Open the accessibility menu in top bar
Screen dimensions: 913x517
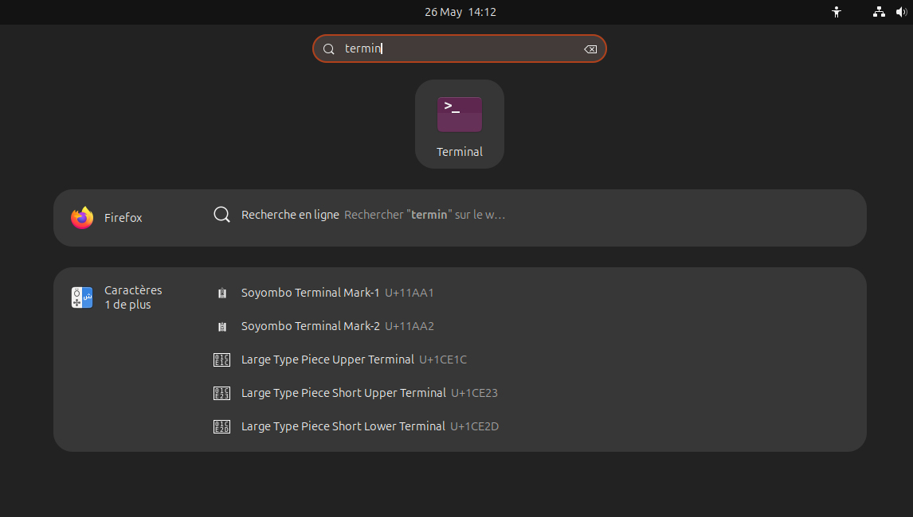pos(837,12)
